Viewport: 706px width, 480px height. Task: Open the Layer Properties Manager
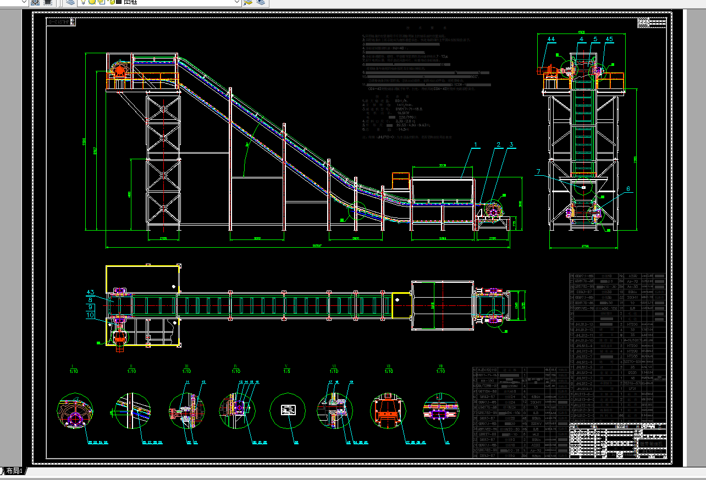tap(70, 2)
